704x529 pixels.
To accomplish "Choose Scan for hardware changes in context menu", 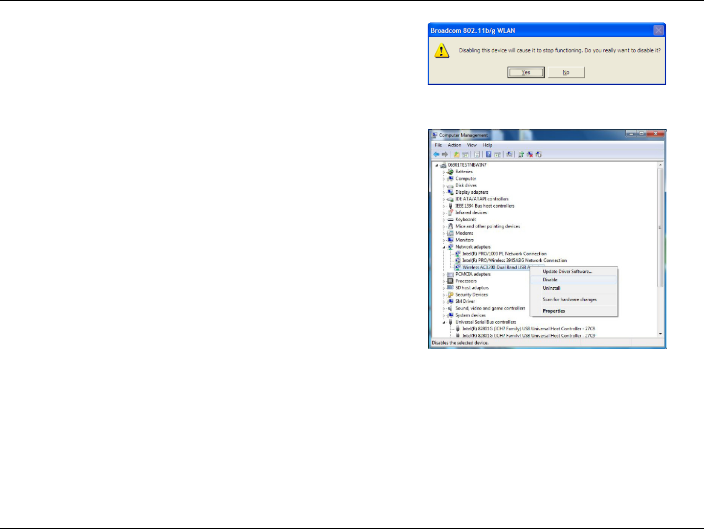I will tap(574, 299).
